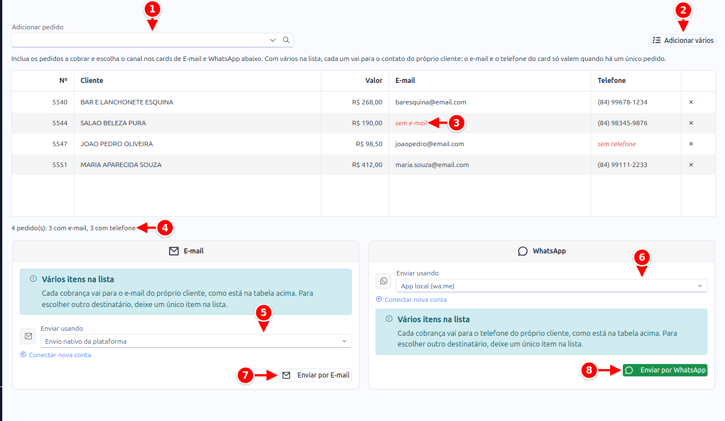This screenshot has height=421, width=725.
Task: Click the red 'sem telefone' warning text
Action: (x=617, y=144)
